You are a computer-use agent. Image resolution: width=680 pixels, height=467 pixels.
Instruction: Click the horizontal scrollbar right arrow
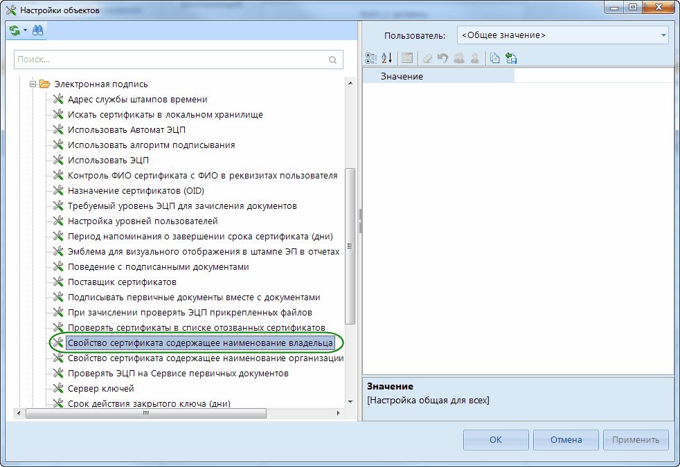click(x=338, y=414)
